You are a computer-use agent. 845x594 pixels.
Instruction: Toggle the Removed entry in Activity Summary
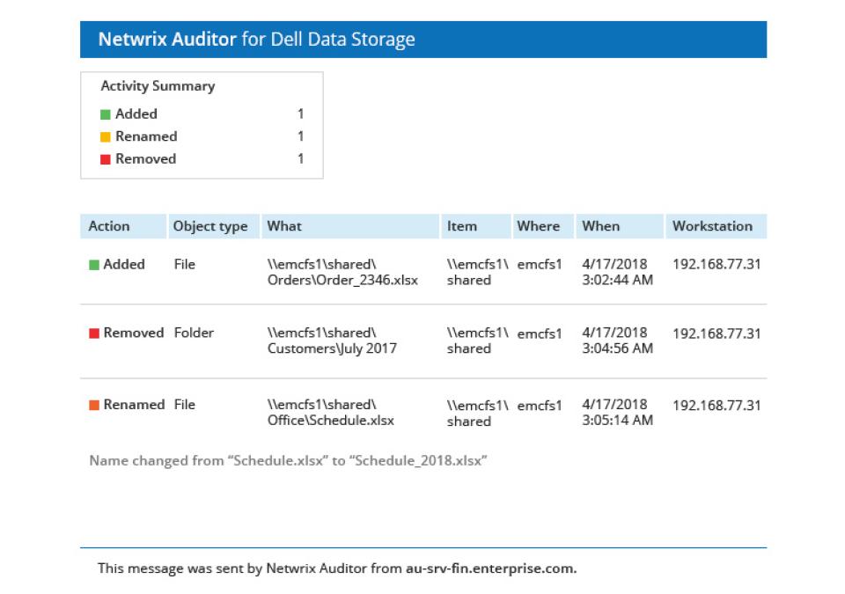pyautogui.click(x=146, y=158)
